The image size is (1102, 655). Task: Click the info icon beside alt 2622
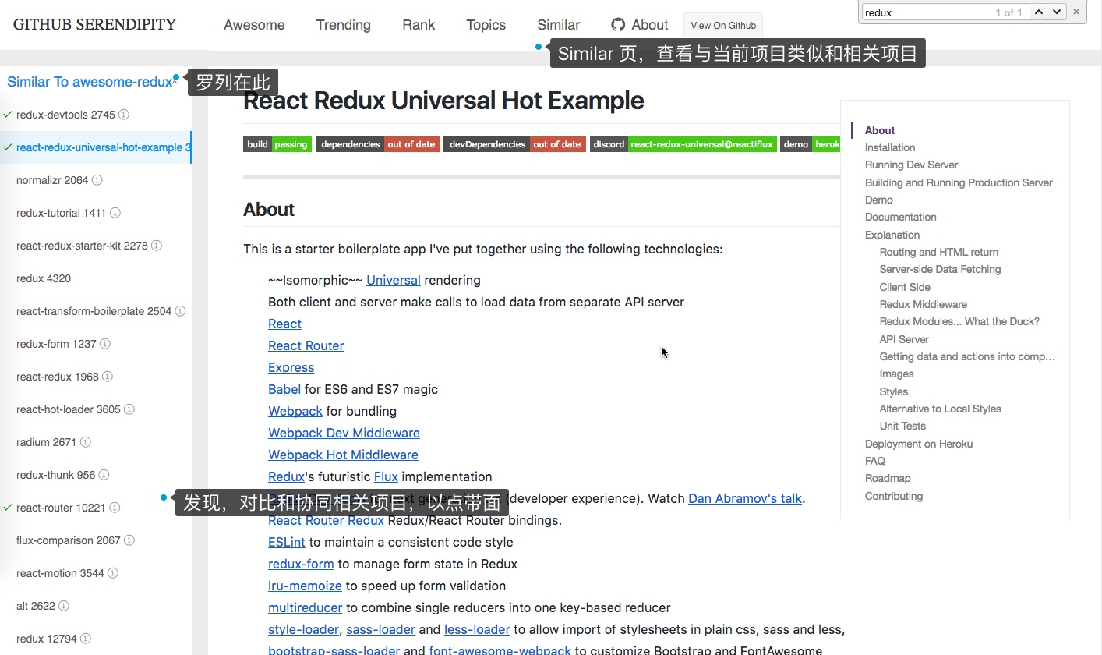(x=64, y=606)
